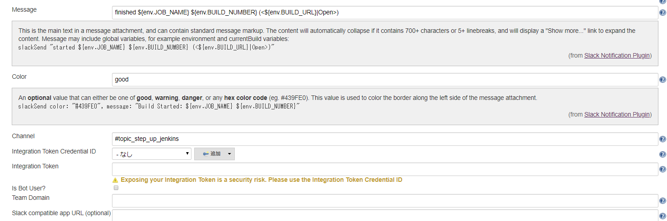
Task: Click help icon for Integration Token Credential ID
Action: [x=662, y=154]
